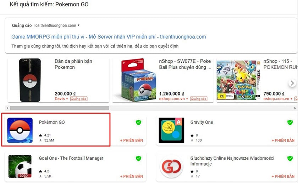The width and height of the screenshot is (298, 183).
Task: Expand the Davis seller dropdown
Action: [67, 99]
